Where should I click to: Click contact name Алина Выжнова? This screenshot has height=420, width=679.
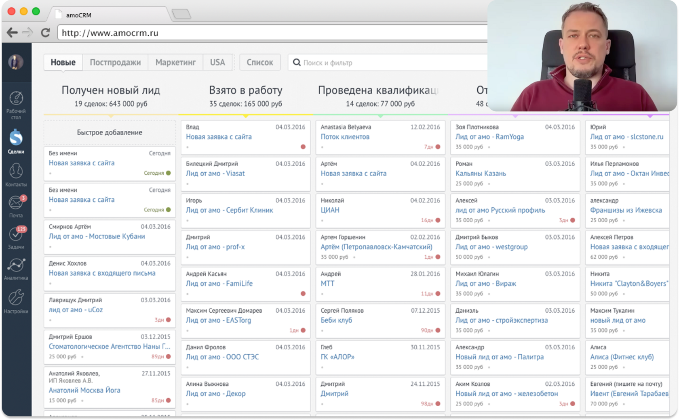coord(207,384)
